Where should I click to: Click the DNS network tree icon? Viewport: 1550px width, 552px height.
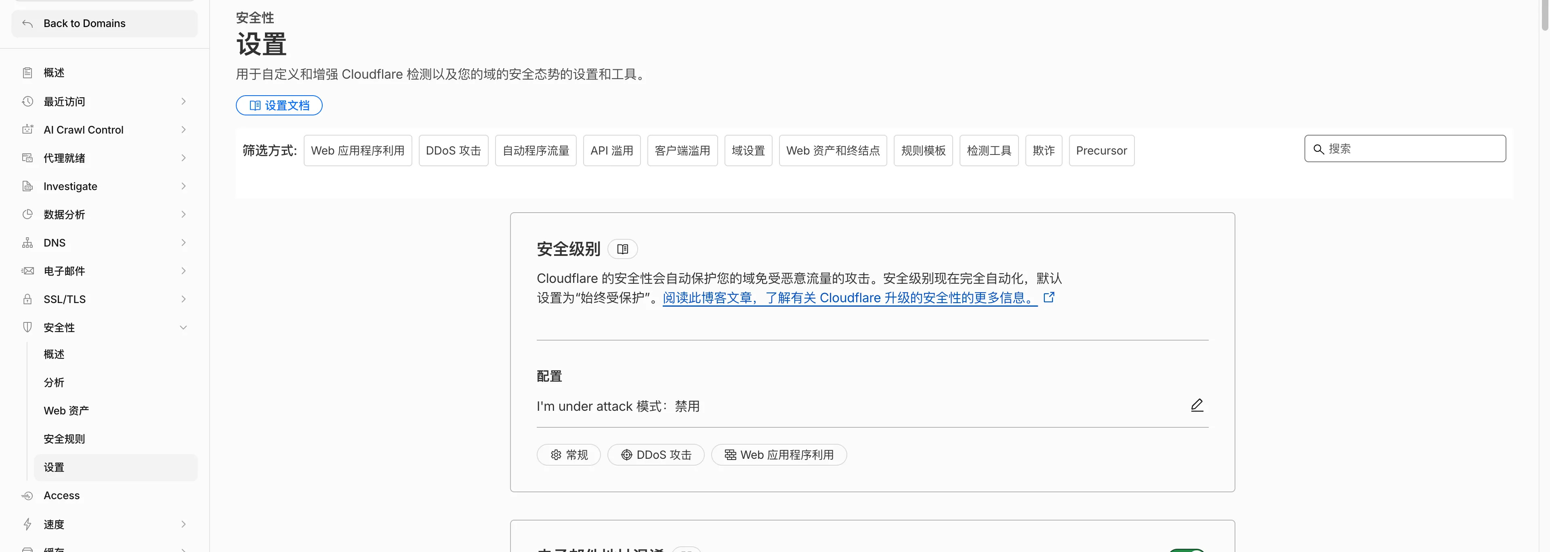pos(27,243)
